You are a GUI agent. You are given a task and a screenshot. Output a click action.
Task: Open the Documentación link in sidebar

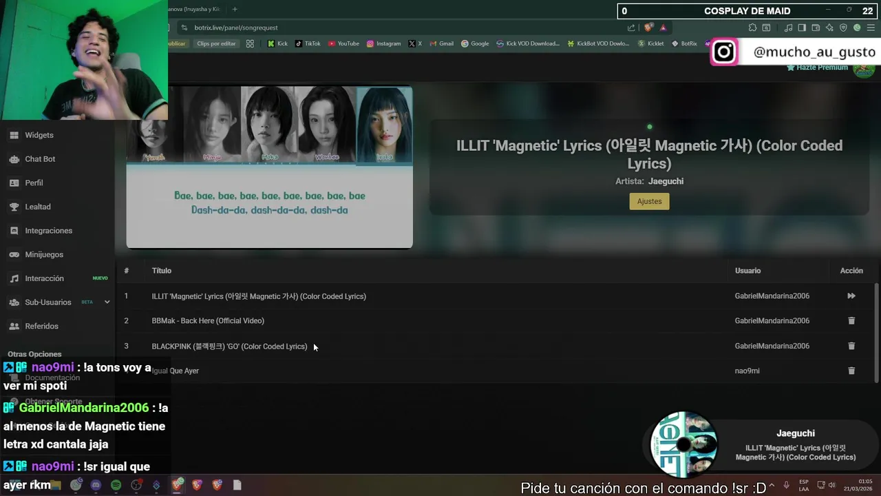point(52,378)
